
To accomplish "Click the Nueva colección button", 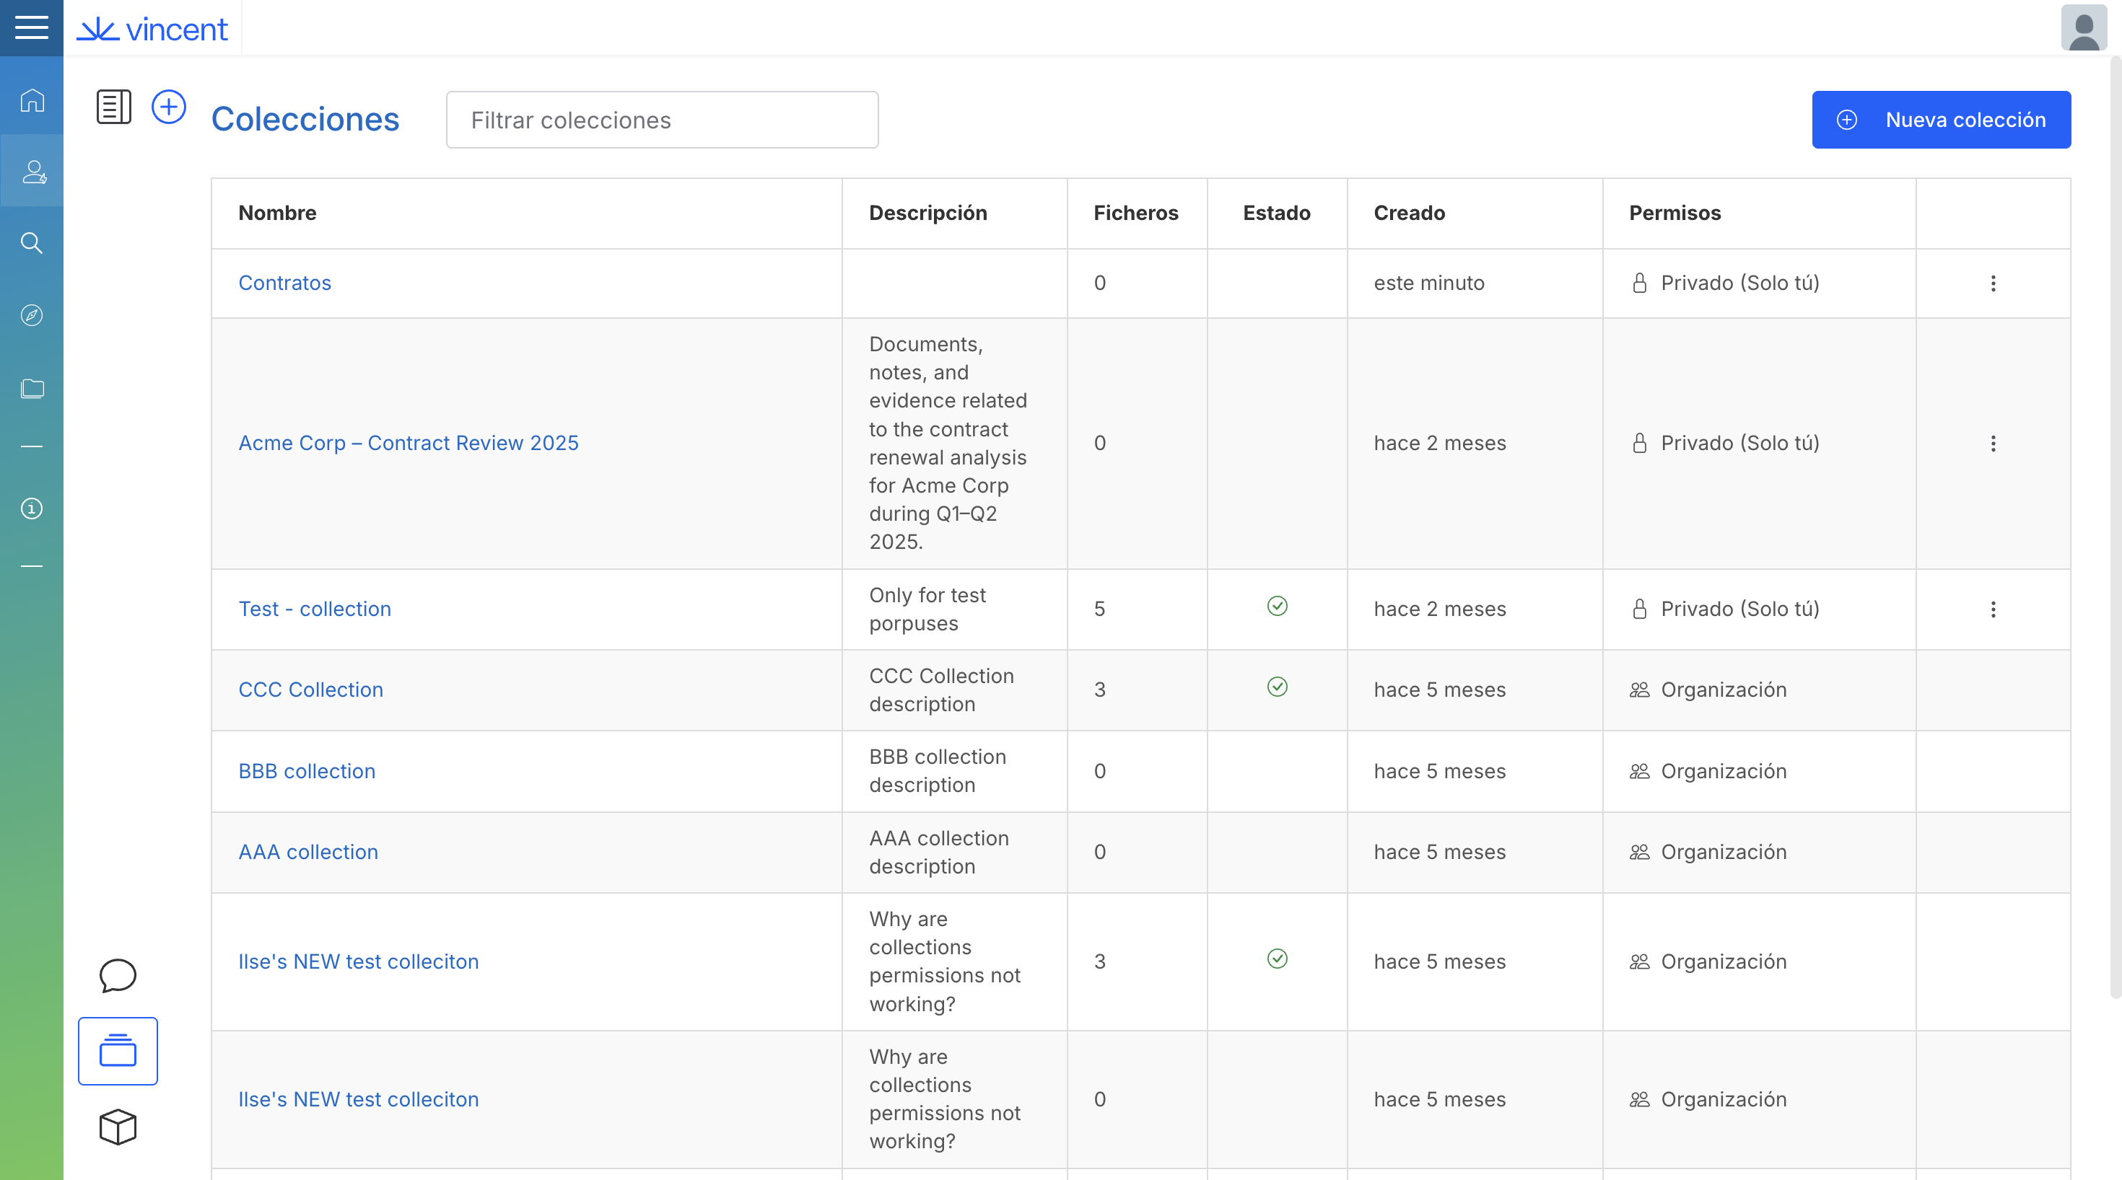I will [1941, 120].
